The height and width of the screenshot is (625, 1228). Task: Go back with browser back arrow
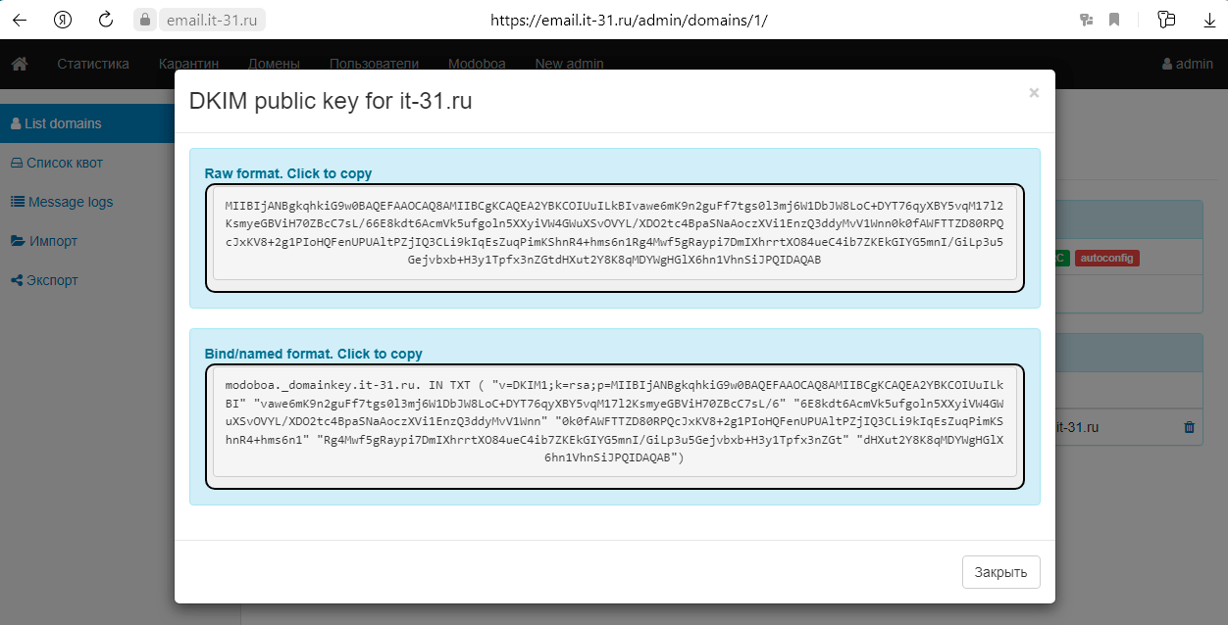[20, 20]
